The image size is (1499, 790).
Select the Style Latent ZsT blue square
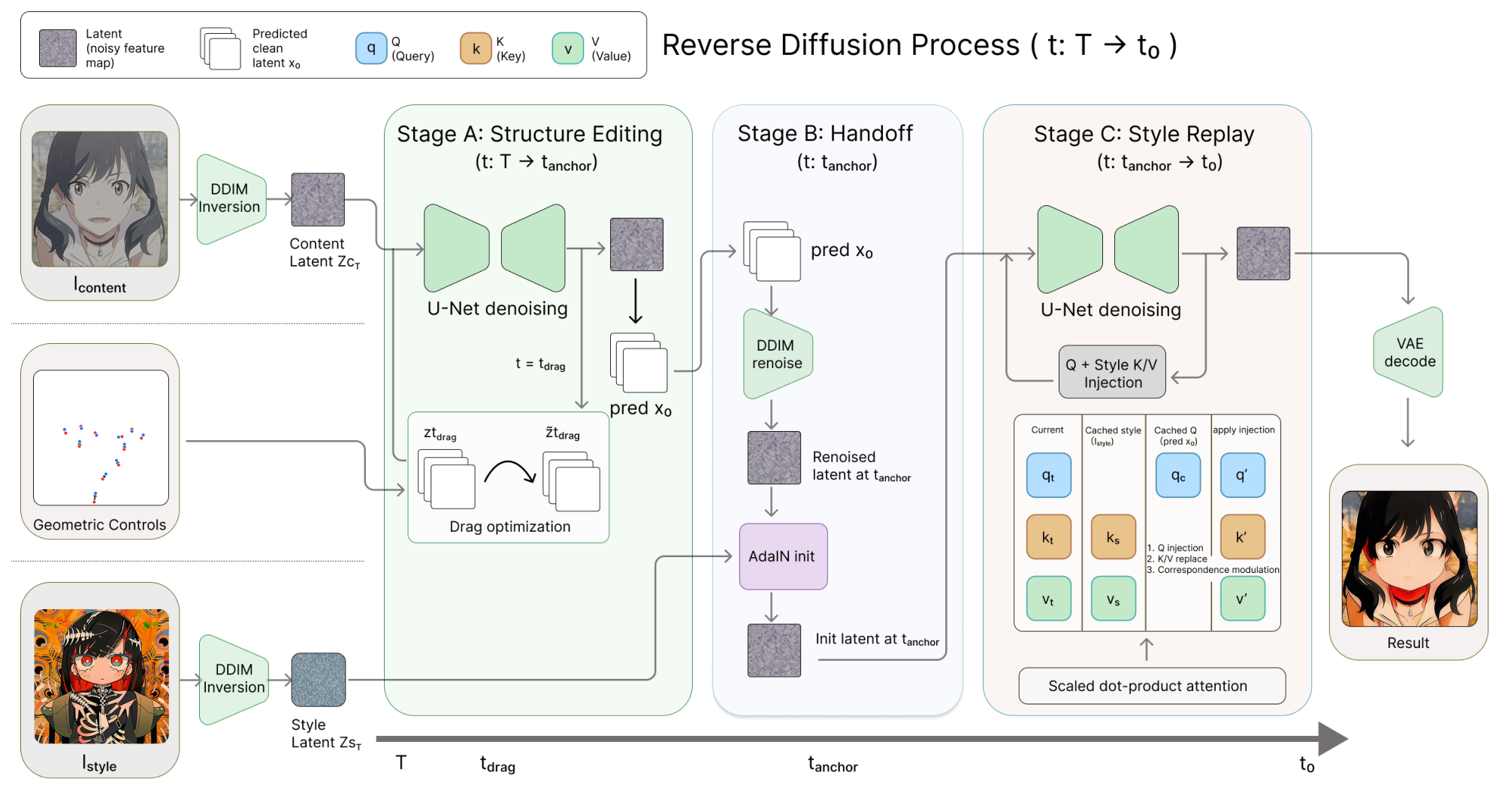point(319,680)
